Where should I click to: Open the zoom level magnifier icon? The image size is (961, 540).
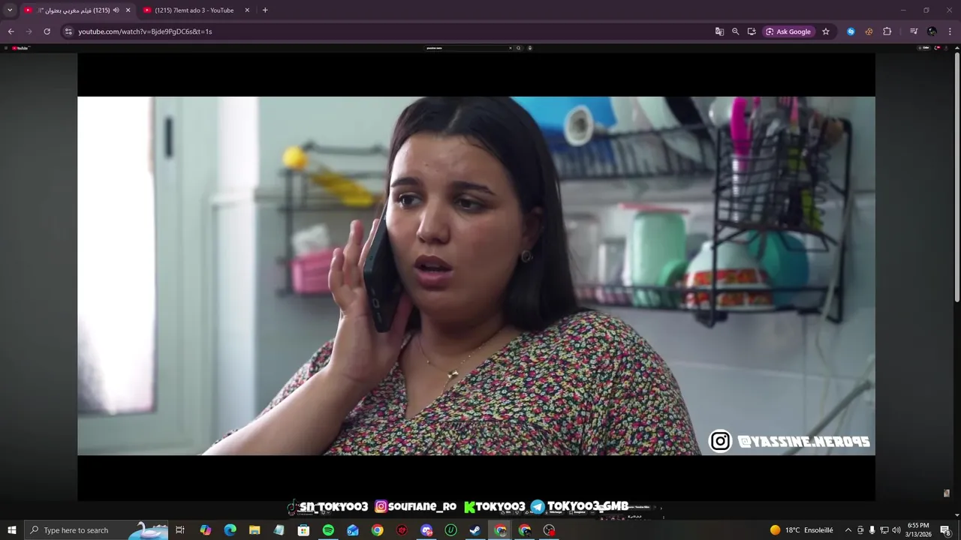(x=735, y=31)
